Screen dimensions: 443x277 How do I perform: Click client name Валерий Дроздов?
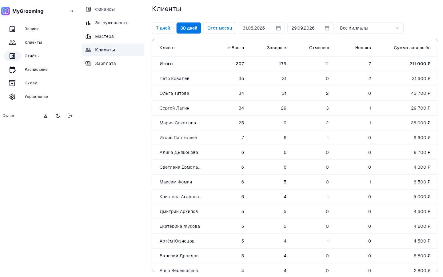(179, 256)
